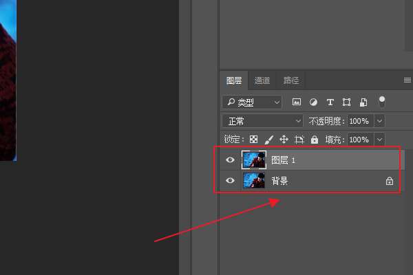Viewport: 413px width, 275px height.
Task: Select layer named 图层 1
Action: click(x=283, y=160)
